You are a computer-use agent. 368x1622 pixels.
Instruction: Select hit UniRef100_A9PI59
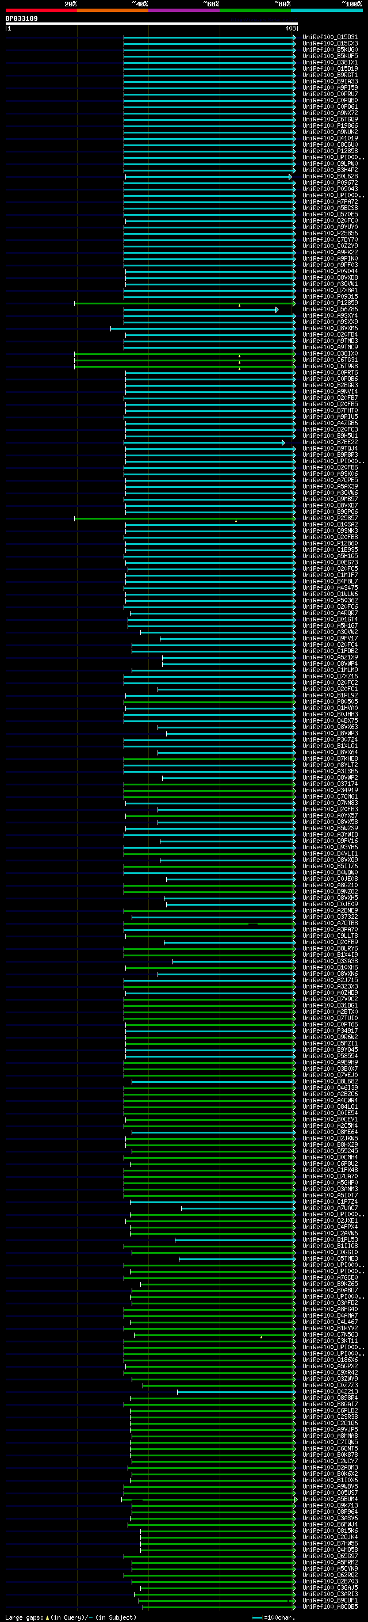[329, 87]
